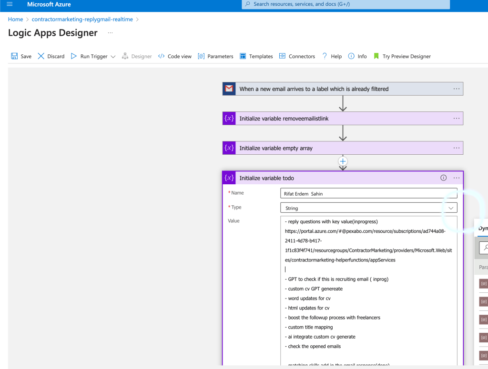
Task: Click the Name field containing Rifat Erdem Sahin
Action: [x=369, y=193]
